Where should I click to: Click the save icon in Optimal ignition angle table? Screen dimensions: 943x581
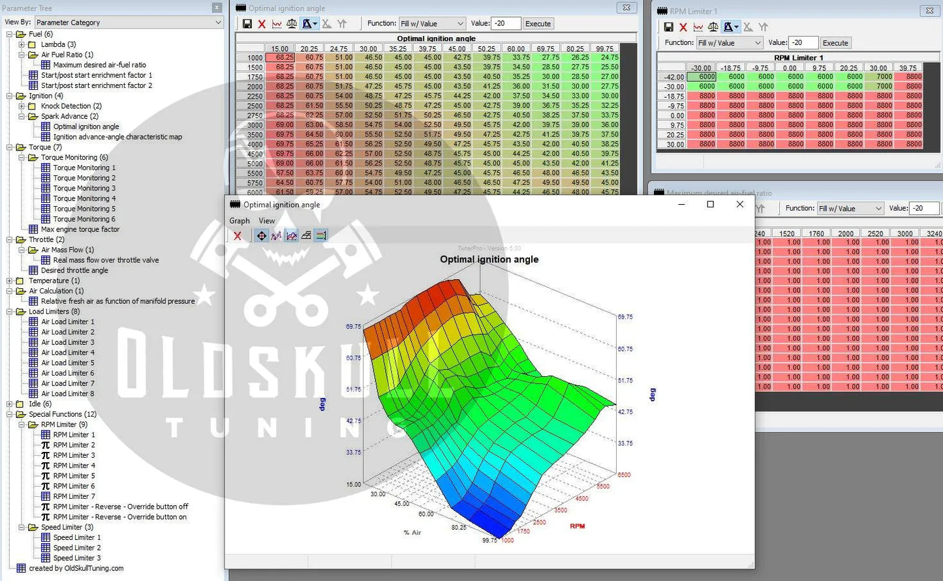tap(247, 24)
